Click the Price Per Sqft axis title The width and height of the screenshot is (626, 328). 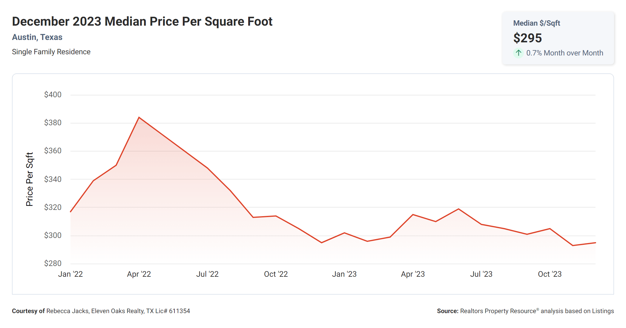29,179
